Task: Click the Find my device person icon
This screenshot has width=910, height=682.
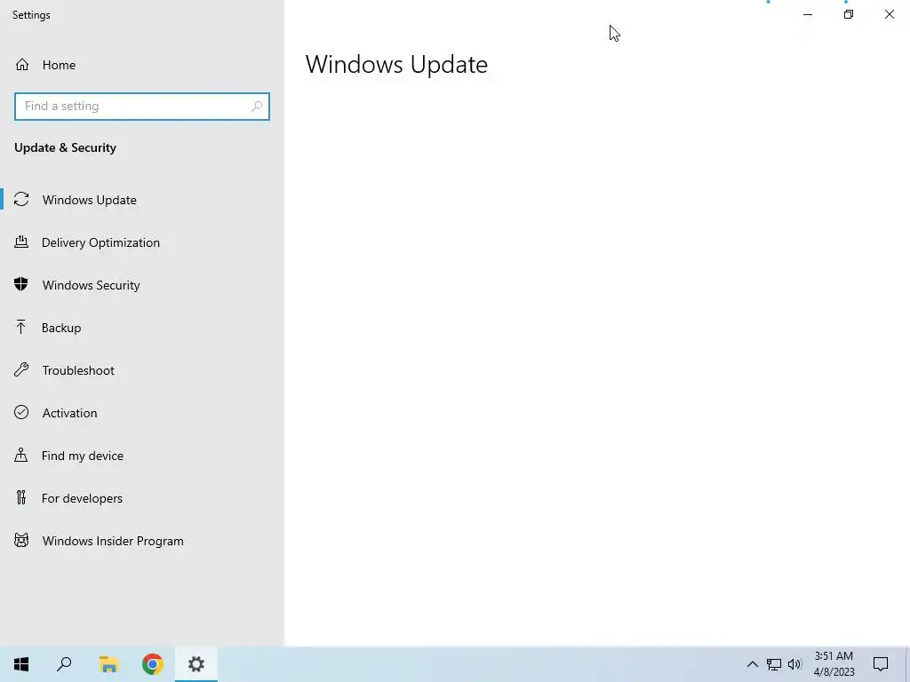Action: click(x=21, y=455)
